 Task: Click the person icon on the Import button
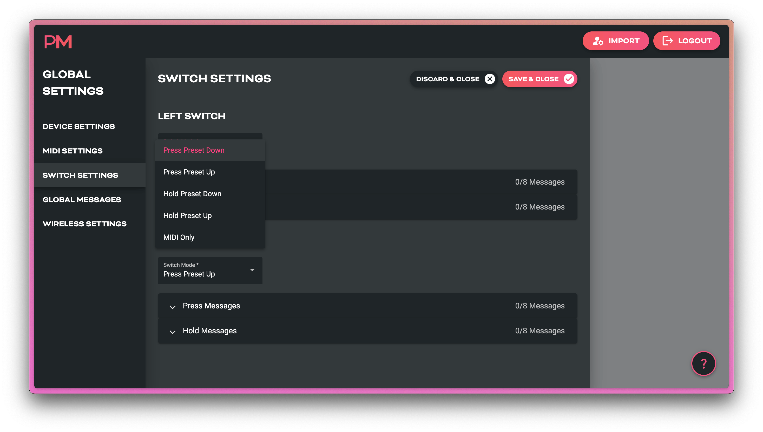(598, 41)
